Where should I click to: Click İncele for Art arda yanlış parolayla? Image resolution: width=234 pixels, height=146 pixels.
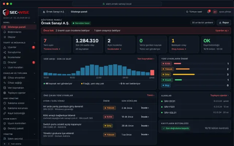[x=145, y=108]
